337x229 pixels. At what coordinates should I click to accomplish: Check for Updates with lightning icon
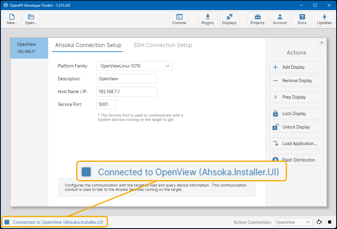[x=324, y=19]
